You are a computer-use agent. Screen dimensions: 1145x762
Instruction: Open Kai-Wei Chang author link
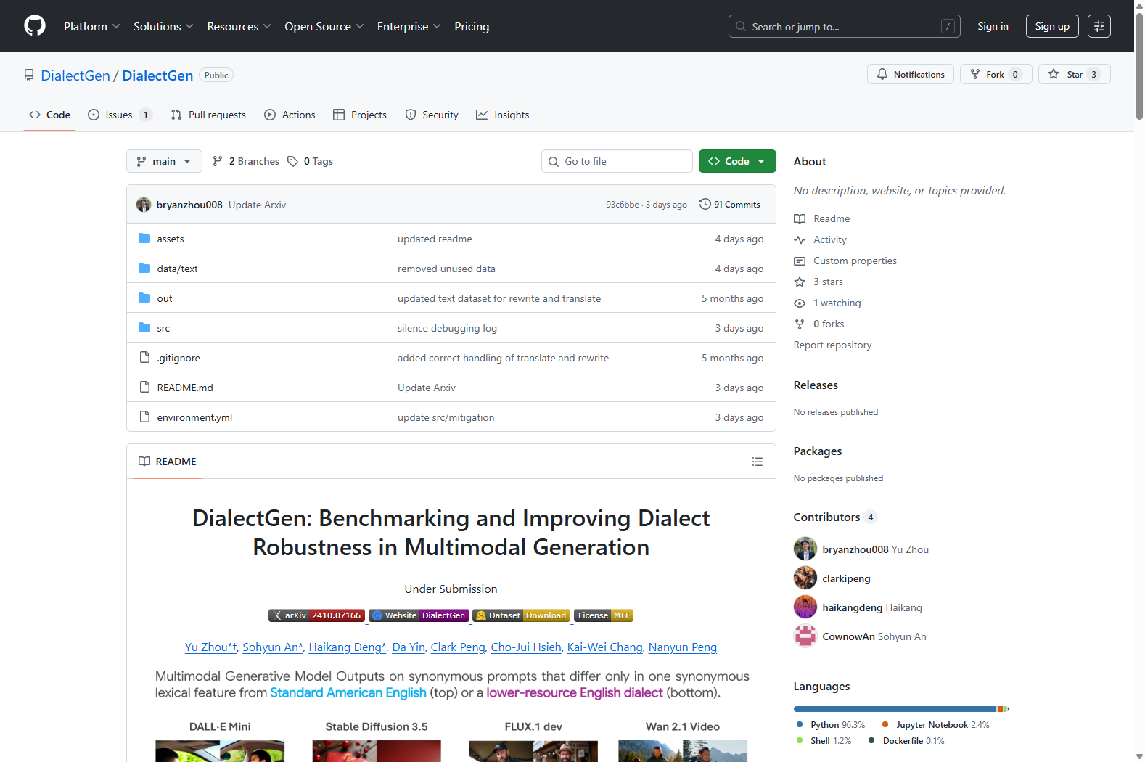tap(605, 647)
